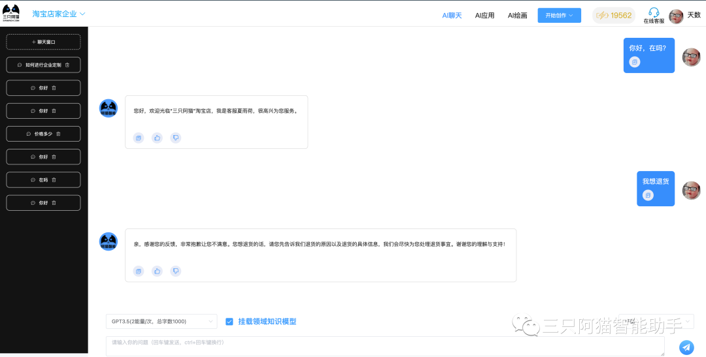
Task: Uncheck the 挂载领域知识模型 checkbox
Action: (x=229, y=322)
